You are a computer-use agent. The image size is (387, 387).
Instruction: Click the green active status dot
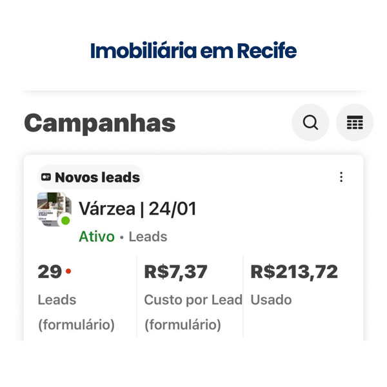pyautogui.click(x=65, y=221)
